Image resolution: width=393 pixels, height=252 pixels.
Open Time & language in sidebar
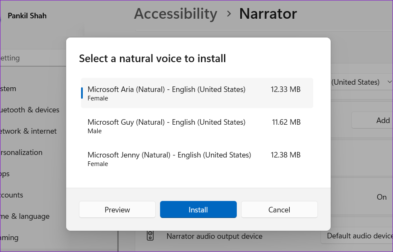click(x=25, y=216)
